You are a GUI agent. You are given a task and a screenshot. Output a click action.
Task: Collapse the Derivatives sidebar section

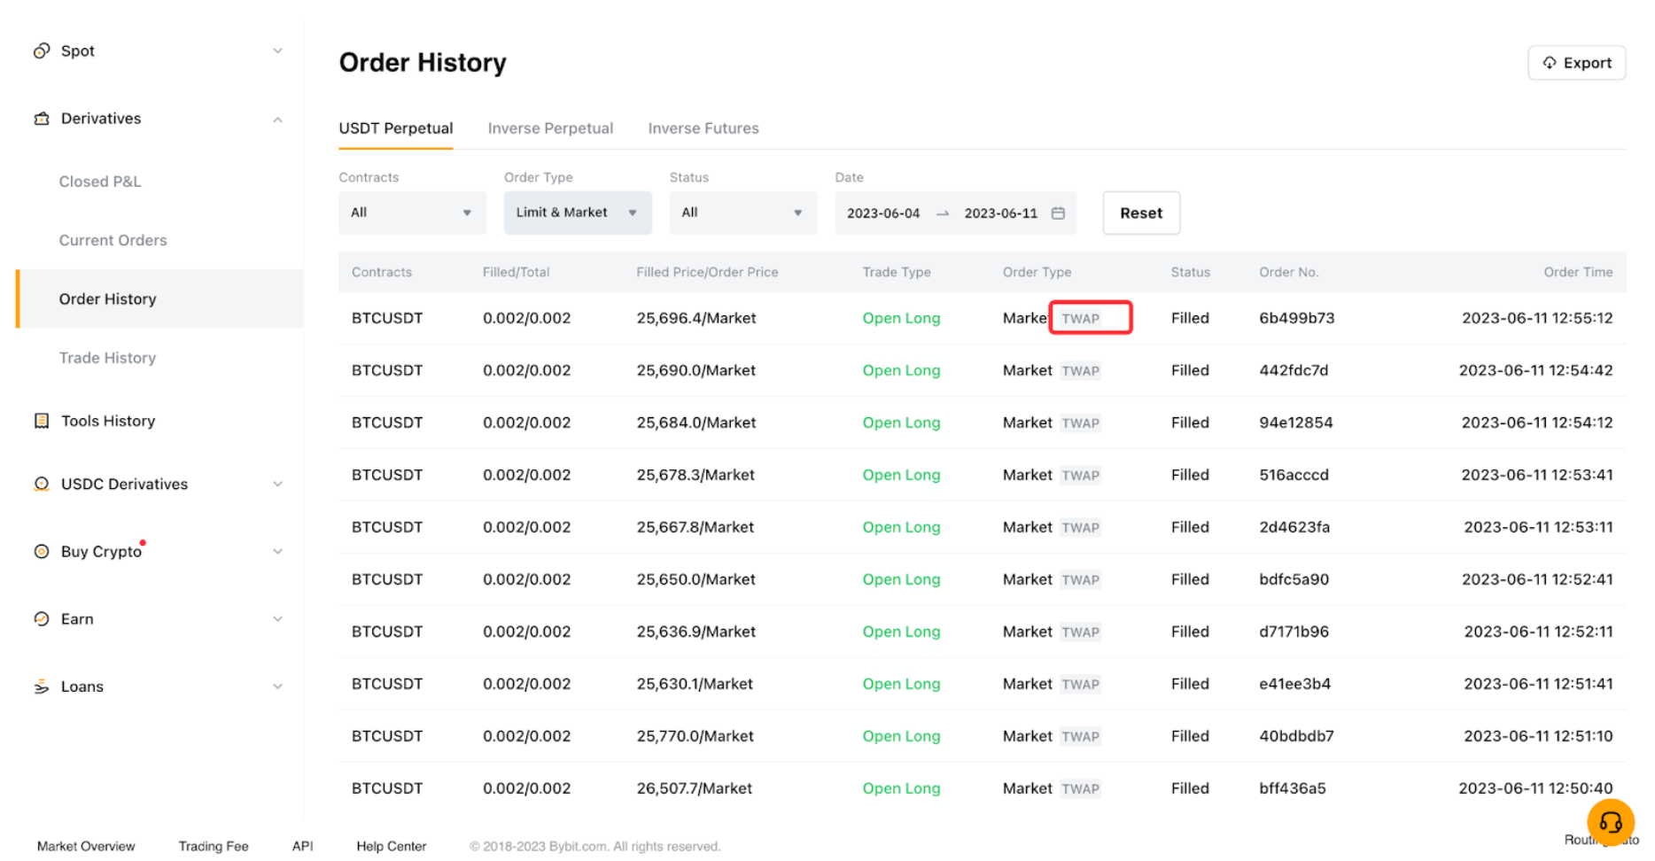[x=277, y=120]
